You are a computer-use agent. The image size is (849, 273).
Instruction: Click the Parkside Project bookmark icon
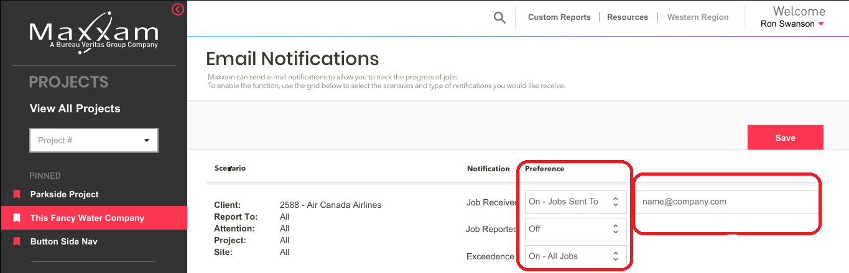click(x=17, y=195)
